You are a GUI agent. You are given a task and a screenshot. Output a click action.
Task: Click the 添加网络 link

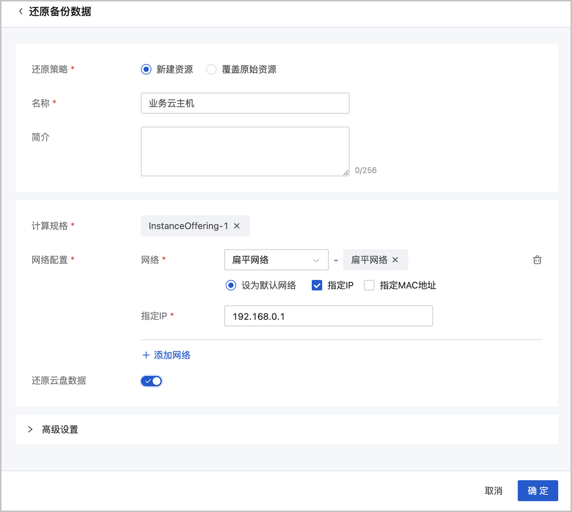(x=172, y=355)
